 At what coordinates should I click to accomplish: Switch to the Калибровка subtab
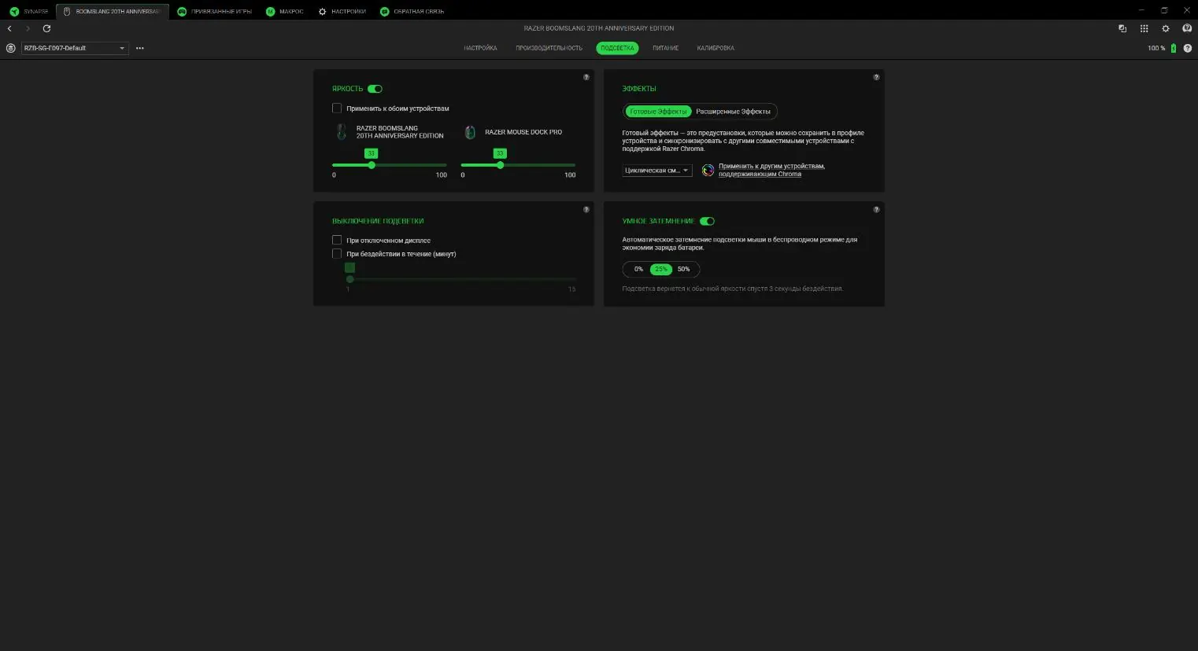click(715, 48)
